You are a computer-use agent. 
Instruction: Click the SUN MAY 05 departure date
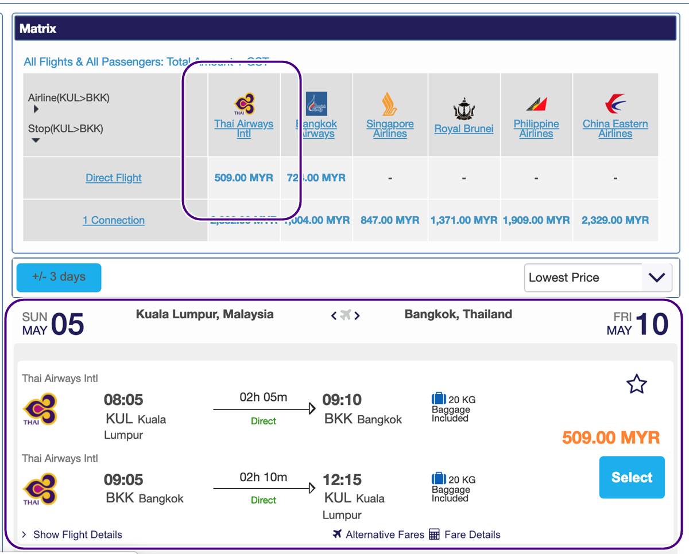pos(53,324)
